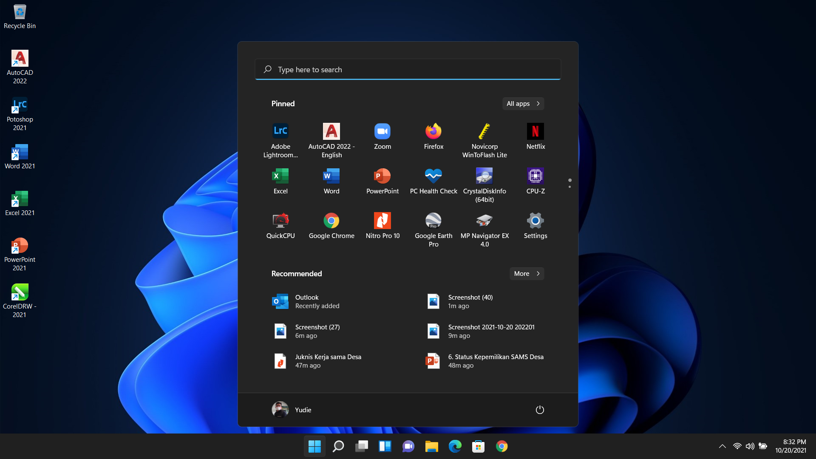This screenshot has width=816, height=459.
Task: Open Widgets from taskbar
Action: tap(385, 446)
